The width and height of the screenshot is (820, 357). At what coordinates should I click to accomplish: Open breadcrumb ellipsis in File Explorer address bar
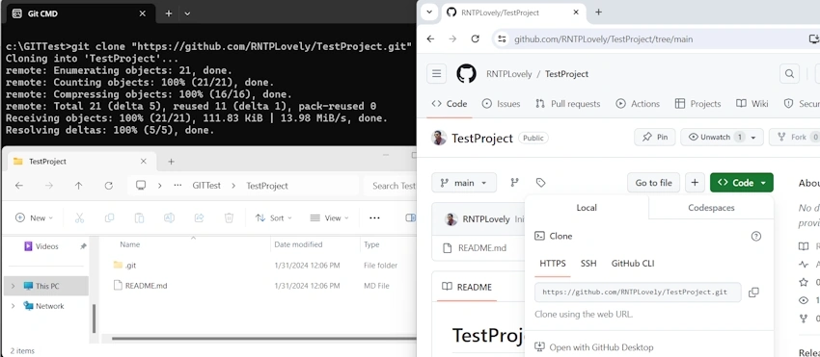178,186
